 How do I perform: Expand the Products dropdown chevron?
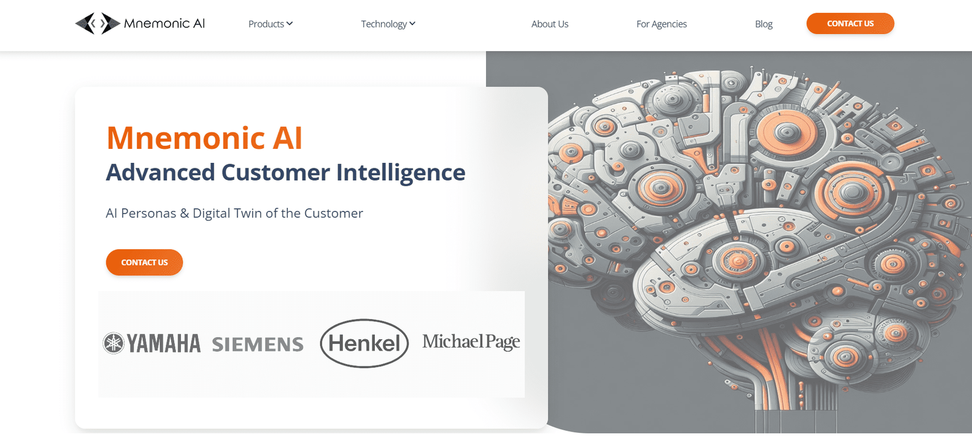(290, 24)
